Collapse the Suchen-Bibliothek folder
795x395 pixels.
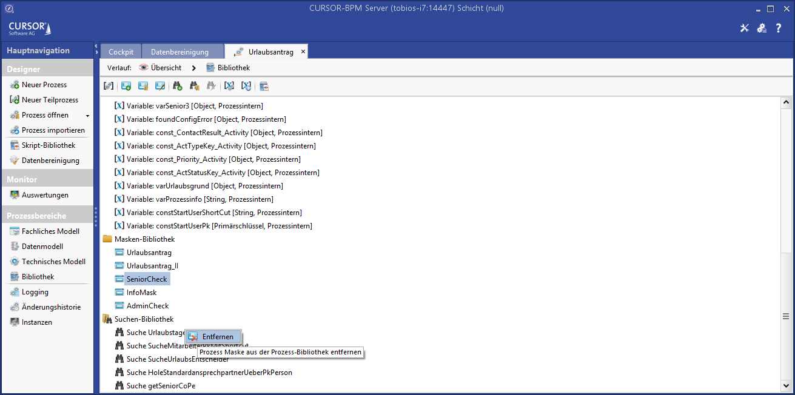[x=107, y=319]
